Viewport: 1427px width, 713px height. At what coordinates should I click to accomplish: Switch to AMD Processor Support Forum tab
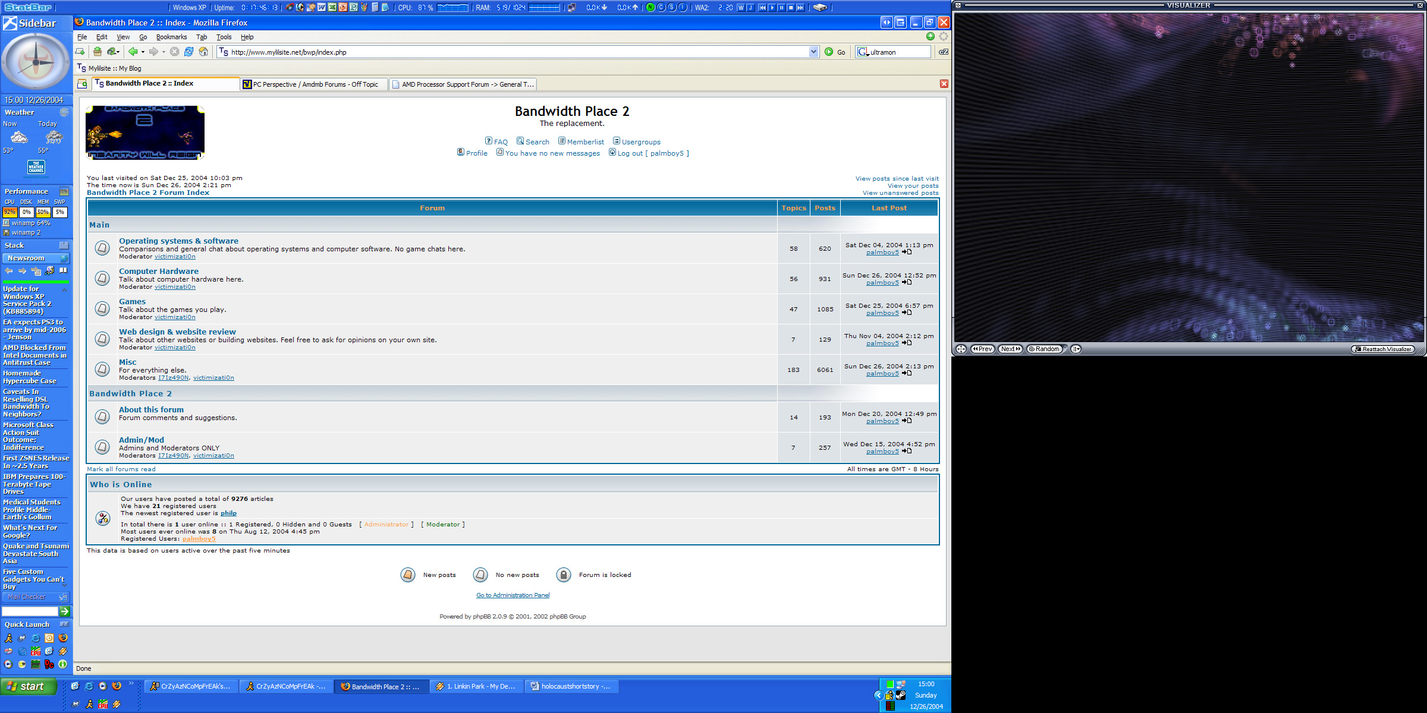463,84
